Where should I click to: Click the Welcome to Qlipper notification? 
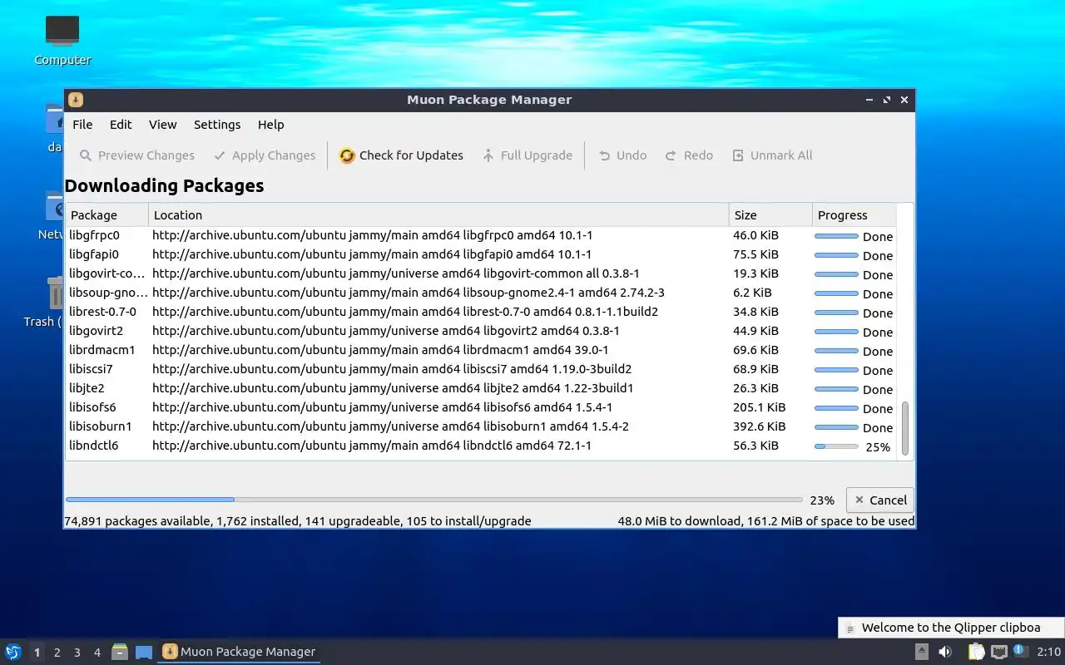tap(951, 628)
